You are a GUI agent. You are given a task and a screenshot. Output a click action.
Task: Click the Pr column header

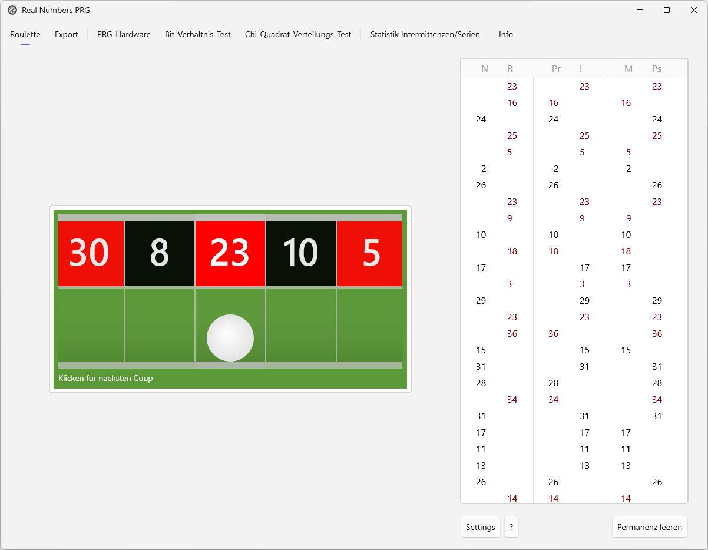click(556, 68)
